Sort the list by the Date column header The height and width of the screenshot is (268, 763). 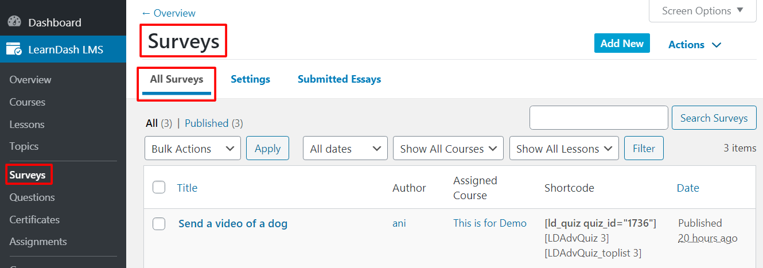tap(688, 188)
